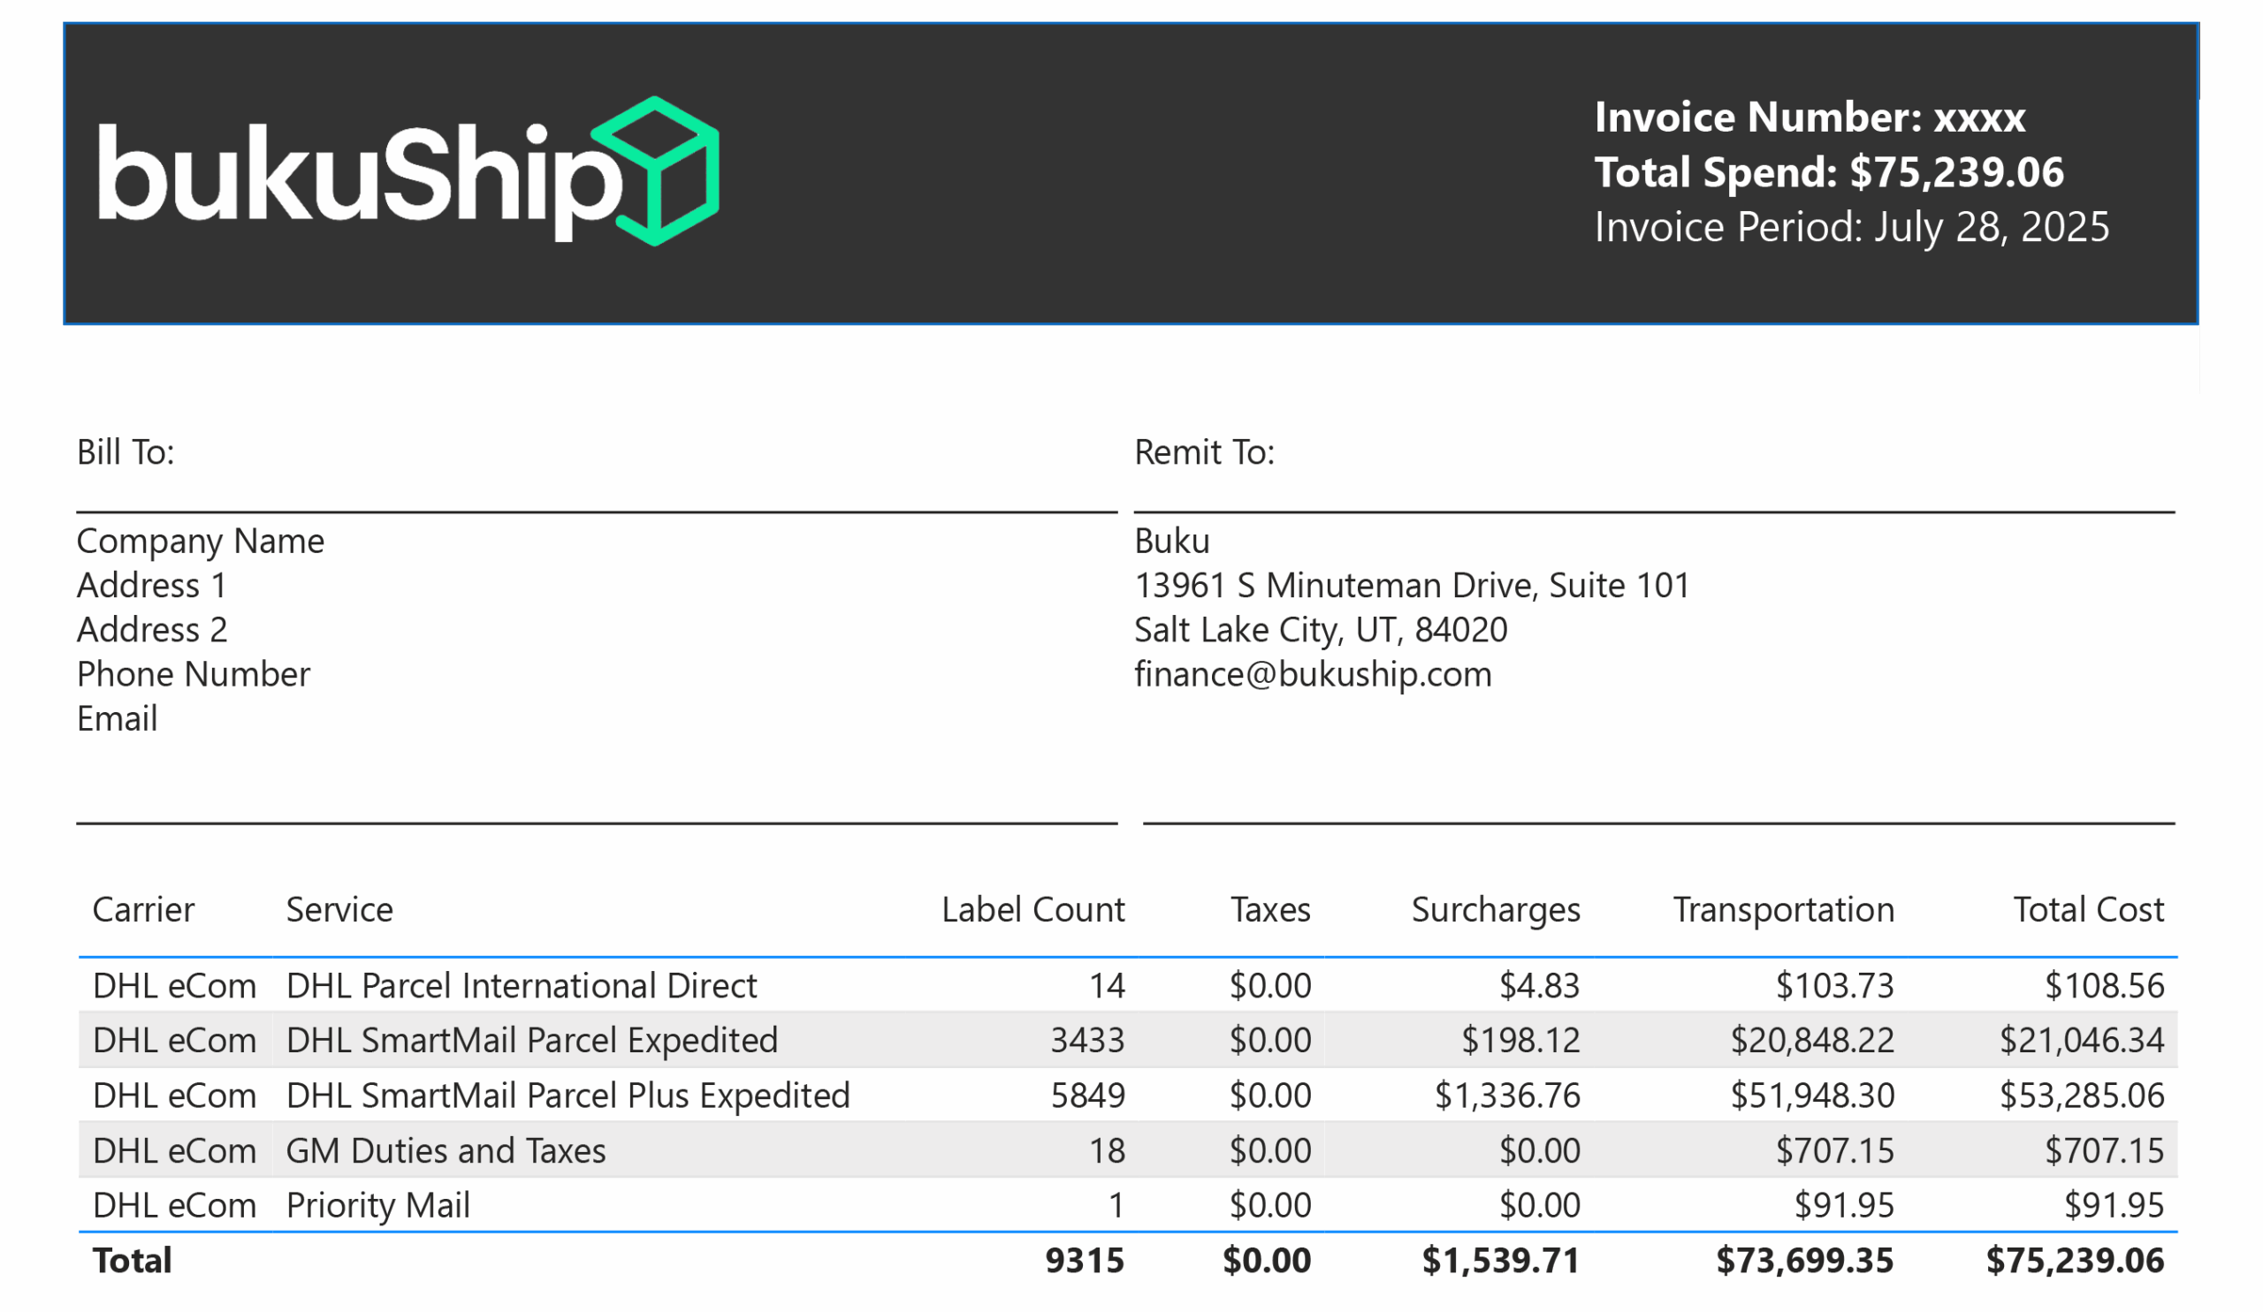The image size is (2263, 1312).
Task: Click total label count 9315
Action: point(1085,1261)
